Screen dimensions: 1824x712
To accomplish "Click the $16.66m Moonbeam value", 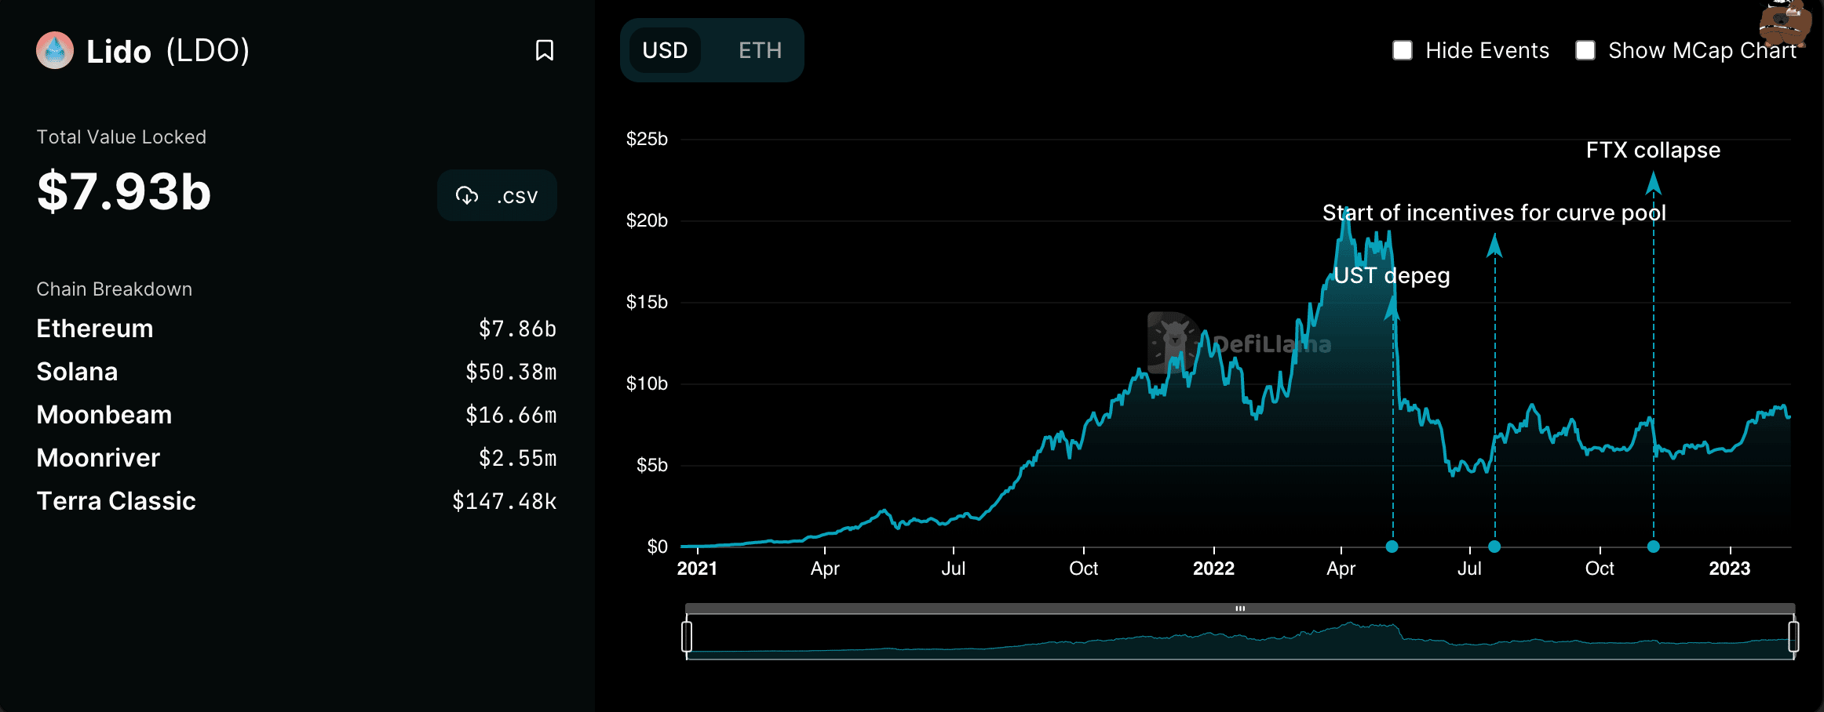I will [511, 415].
